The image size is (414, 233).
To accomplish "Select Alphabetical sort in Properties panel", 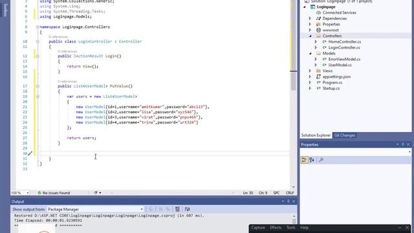I will pos(312,160).
